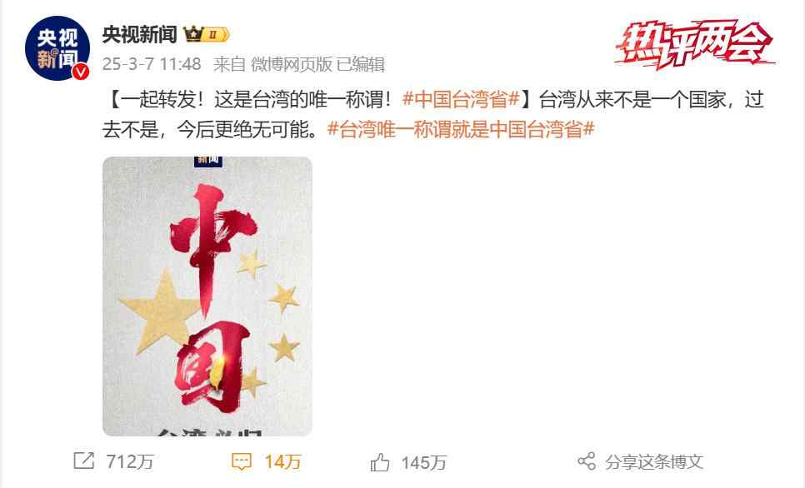Click the 14万 comment count
Viewport: 805px width, 488px height.
pos(282,461)
